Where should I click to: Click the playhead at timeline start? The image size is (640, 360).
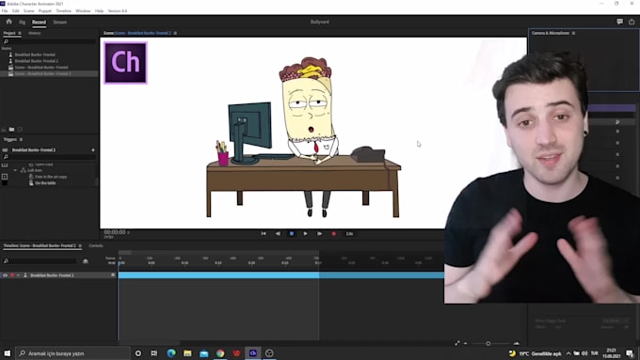[x=119, y=263]
